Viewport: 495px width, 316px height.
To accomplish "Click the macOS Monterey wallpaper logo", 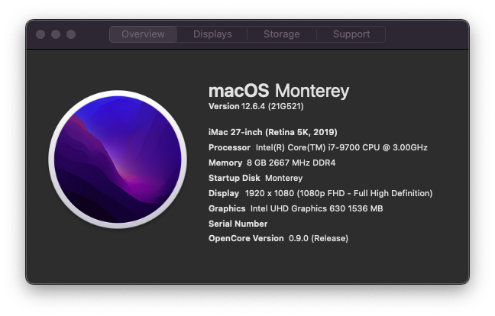I will click(118, 160).
